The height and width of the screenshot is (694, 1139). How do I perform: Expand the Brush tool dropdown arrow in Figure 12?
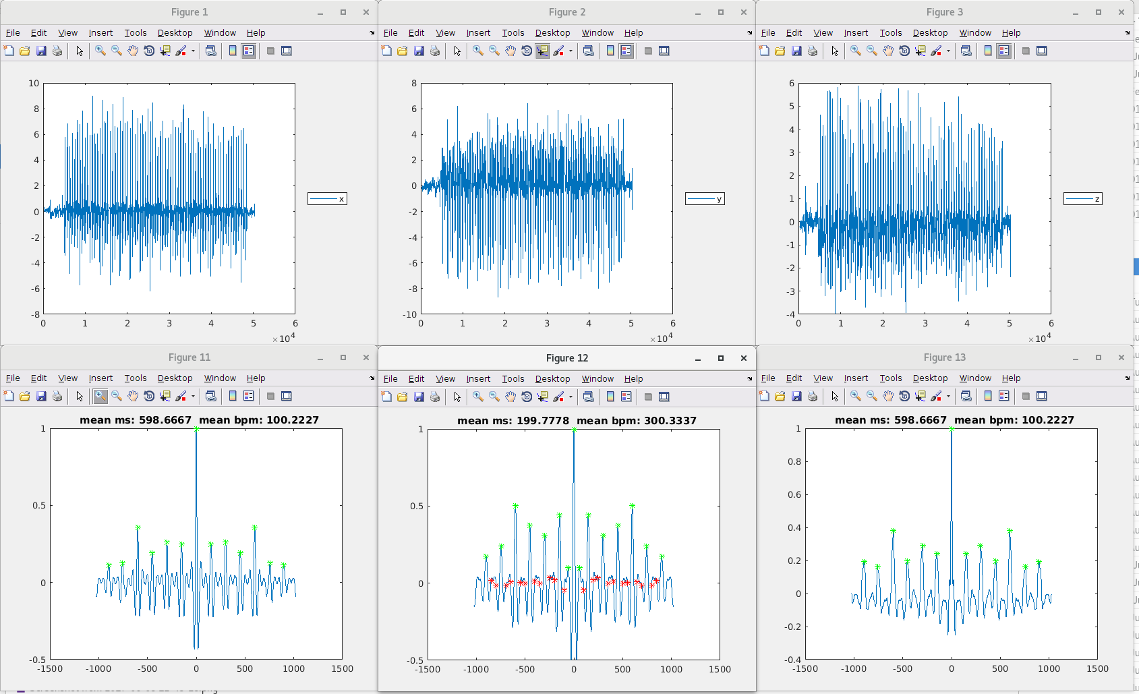[x=571, y=397]
